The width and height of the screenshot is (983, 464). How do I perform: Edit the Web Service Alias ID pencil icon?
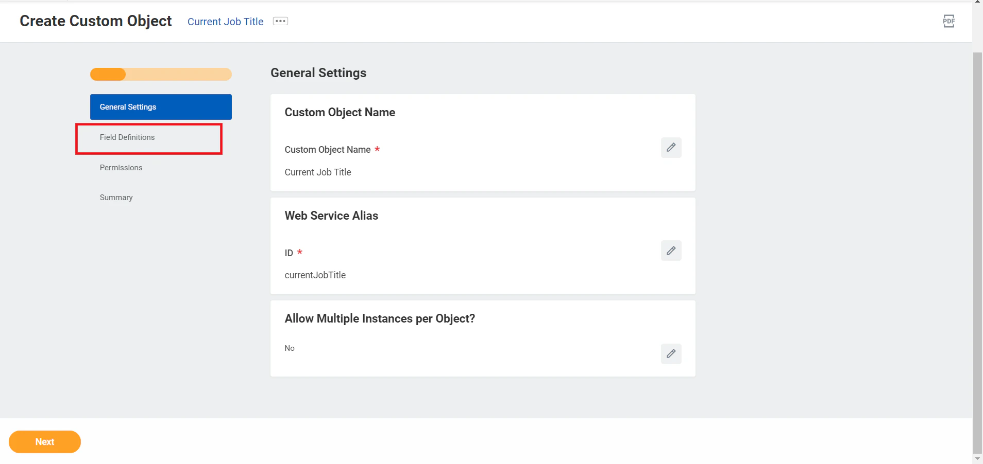click(671, 251)
